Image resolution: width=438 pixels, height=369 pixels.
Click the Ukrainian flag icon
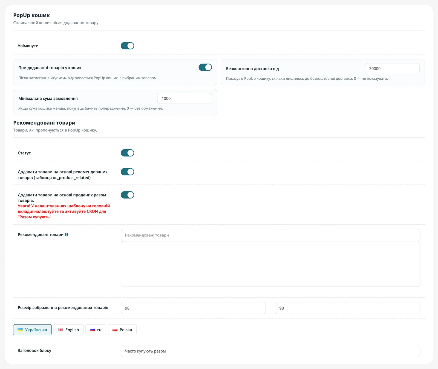20,330
